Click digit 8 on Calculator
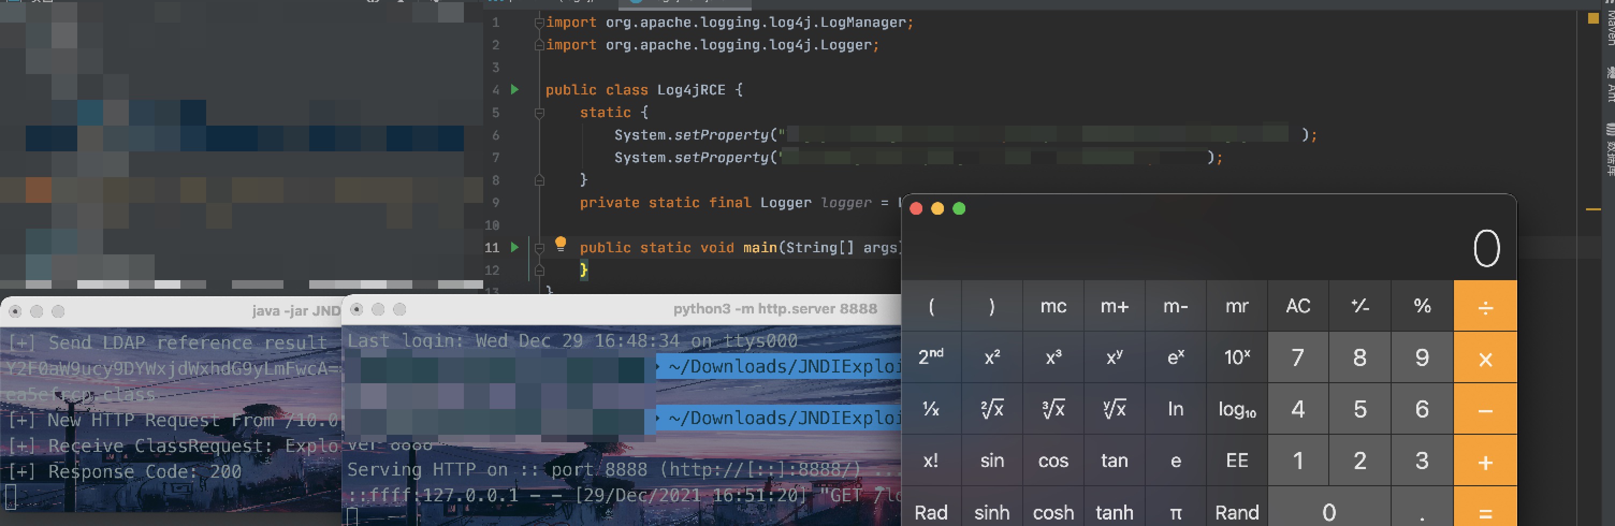Image resolution: width=1615 pixels, height=526 pixels. 1360,357
